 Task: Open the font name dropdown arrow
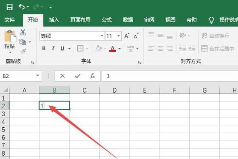(x=102, y=36)
